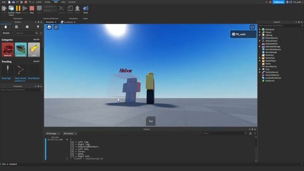Click the new file icon in title bar
This screenshot has height=171, width=304.
click(9, 2)
